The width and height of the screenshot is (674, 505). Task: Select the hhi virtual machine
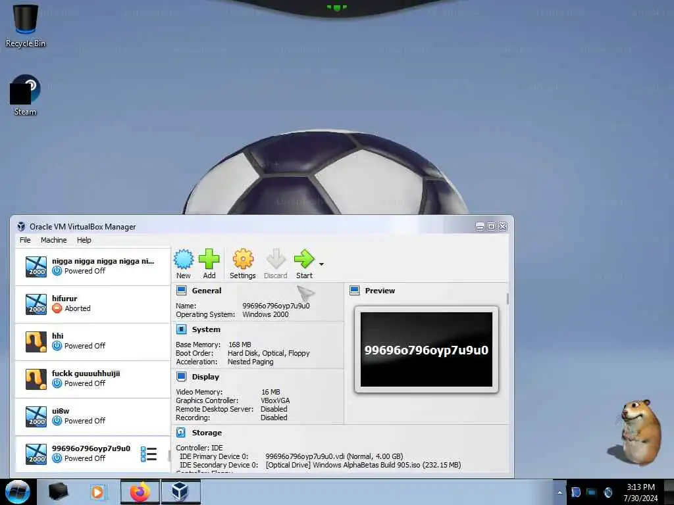click(x=93, y=341)
